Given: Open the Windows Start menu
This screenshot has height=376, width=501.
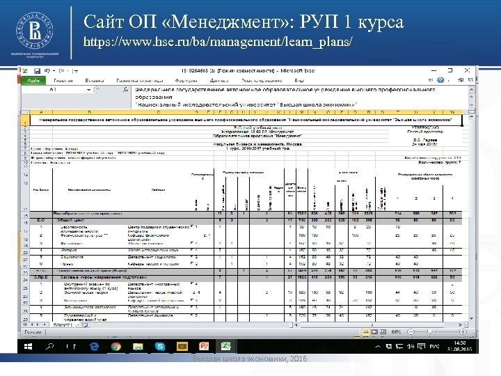Looking at the screenshot, I should (29, 346).
